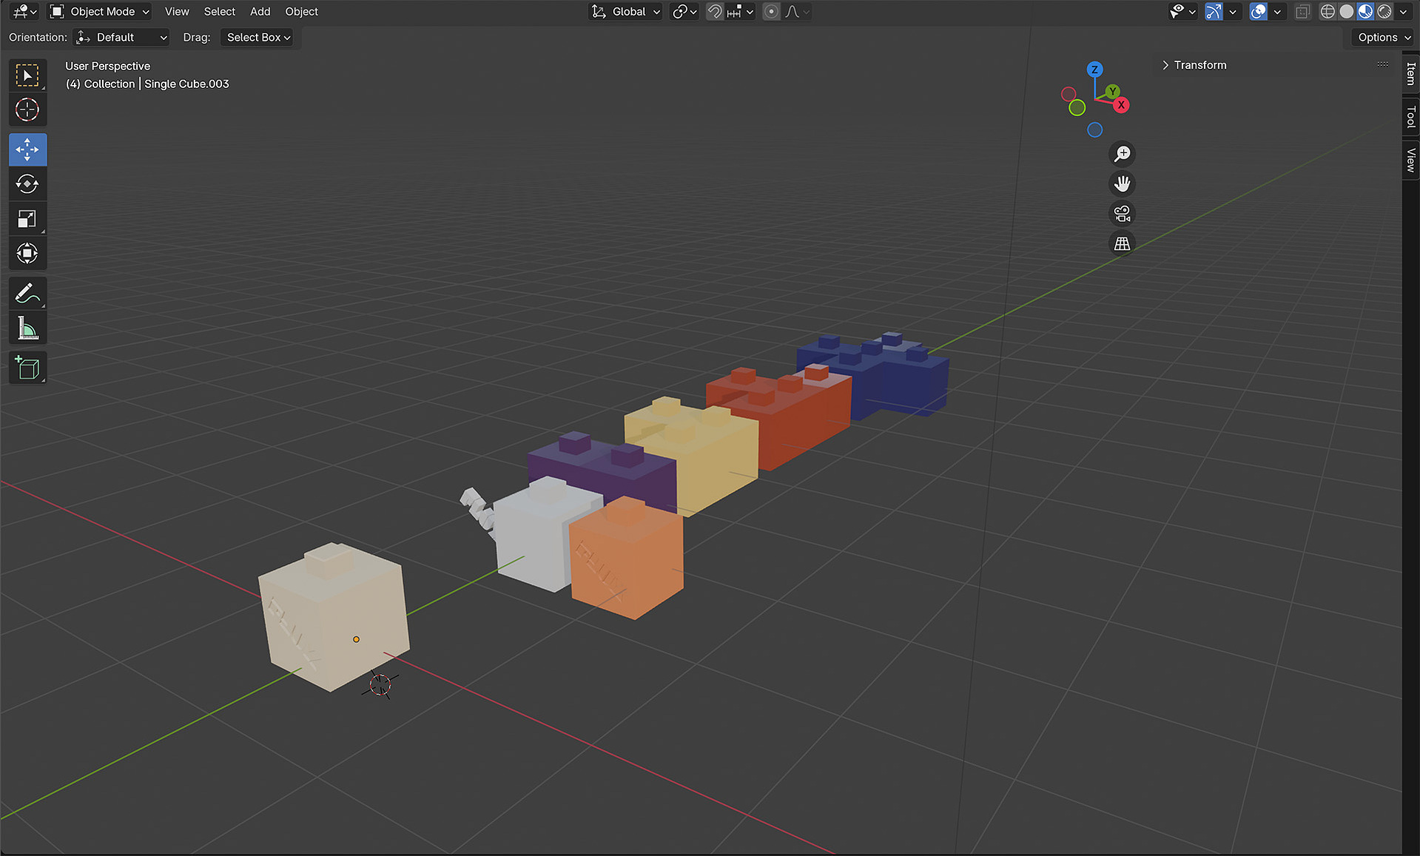Select the Add Cube tool
The width and height of the screenshot is (1420, 856).
click(x=27, y=368)
